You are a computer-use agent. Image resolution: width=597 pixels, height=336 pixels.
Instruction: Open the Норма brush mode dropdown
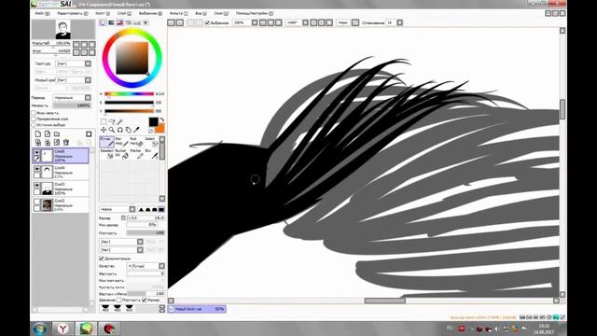coord(118,209)
